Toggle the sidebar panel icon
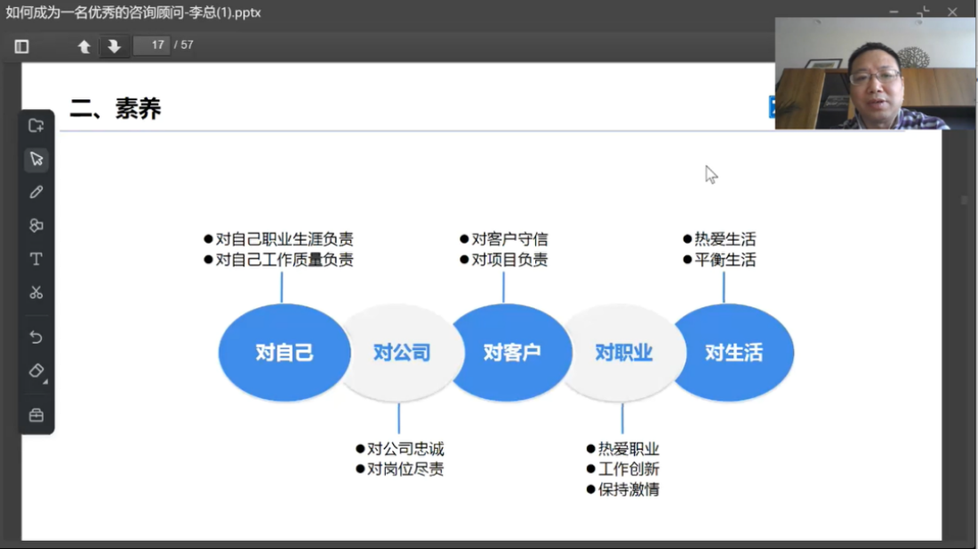 point(22,46)
